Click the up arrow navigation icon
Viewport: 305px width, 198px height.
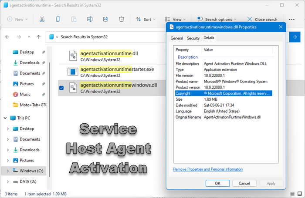click(x=38, y=37)
